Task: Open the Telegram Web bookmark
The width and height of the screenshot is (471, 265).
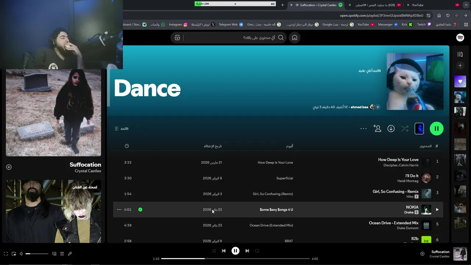Action: tap(231, 25)
